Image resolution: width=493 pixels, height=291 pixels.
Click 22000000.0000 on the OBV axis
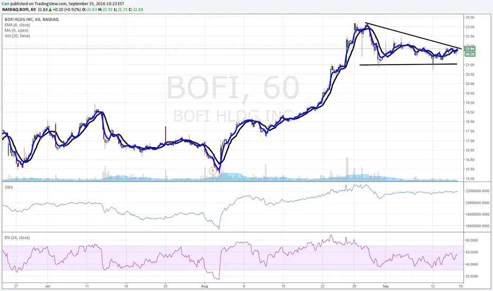(478, 191)
